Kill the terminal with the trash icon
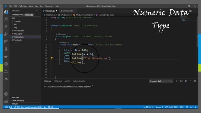This screenshot has width=201, height=113. (x=186, y=81)
